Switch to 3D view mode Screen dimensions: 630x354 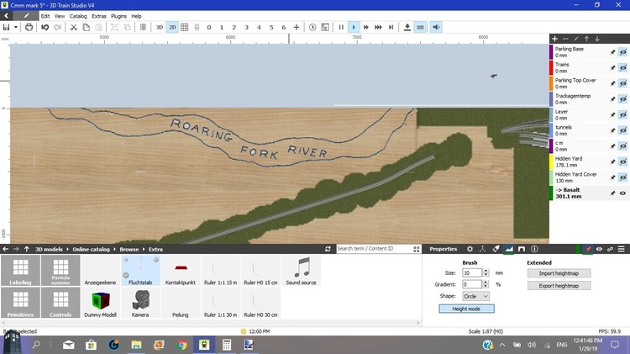160,27
